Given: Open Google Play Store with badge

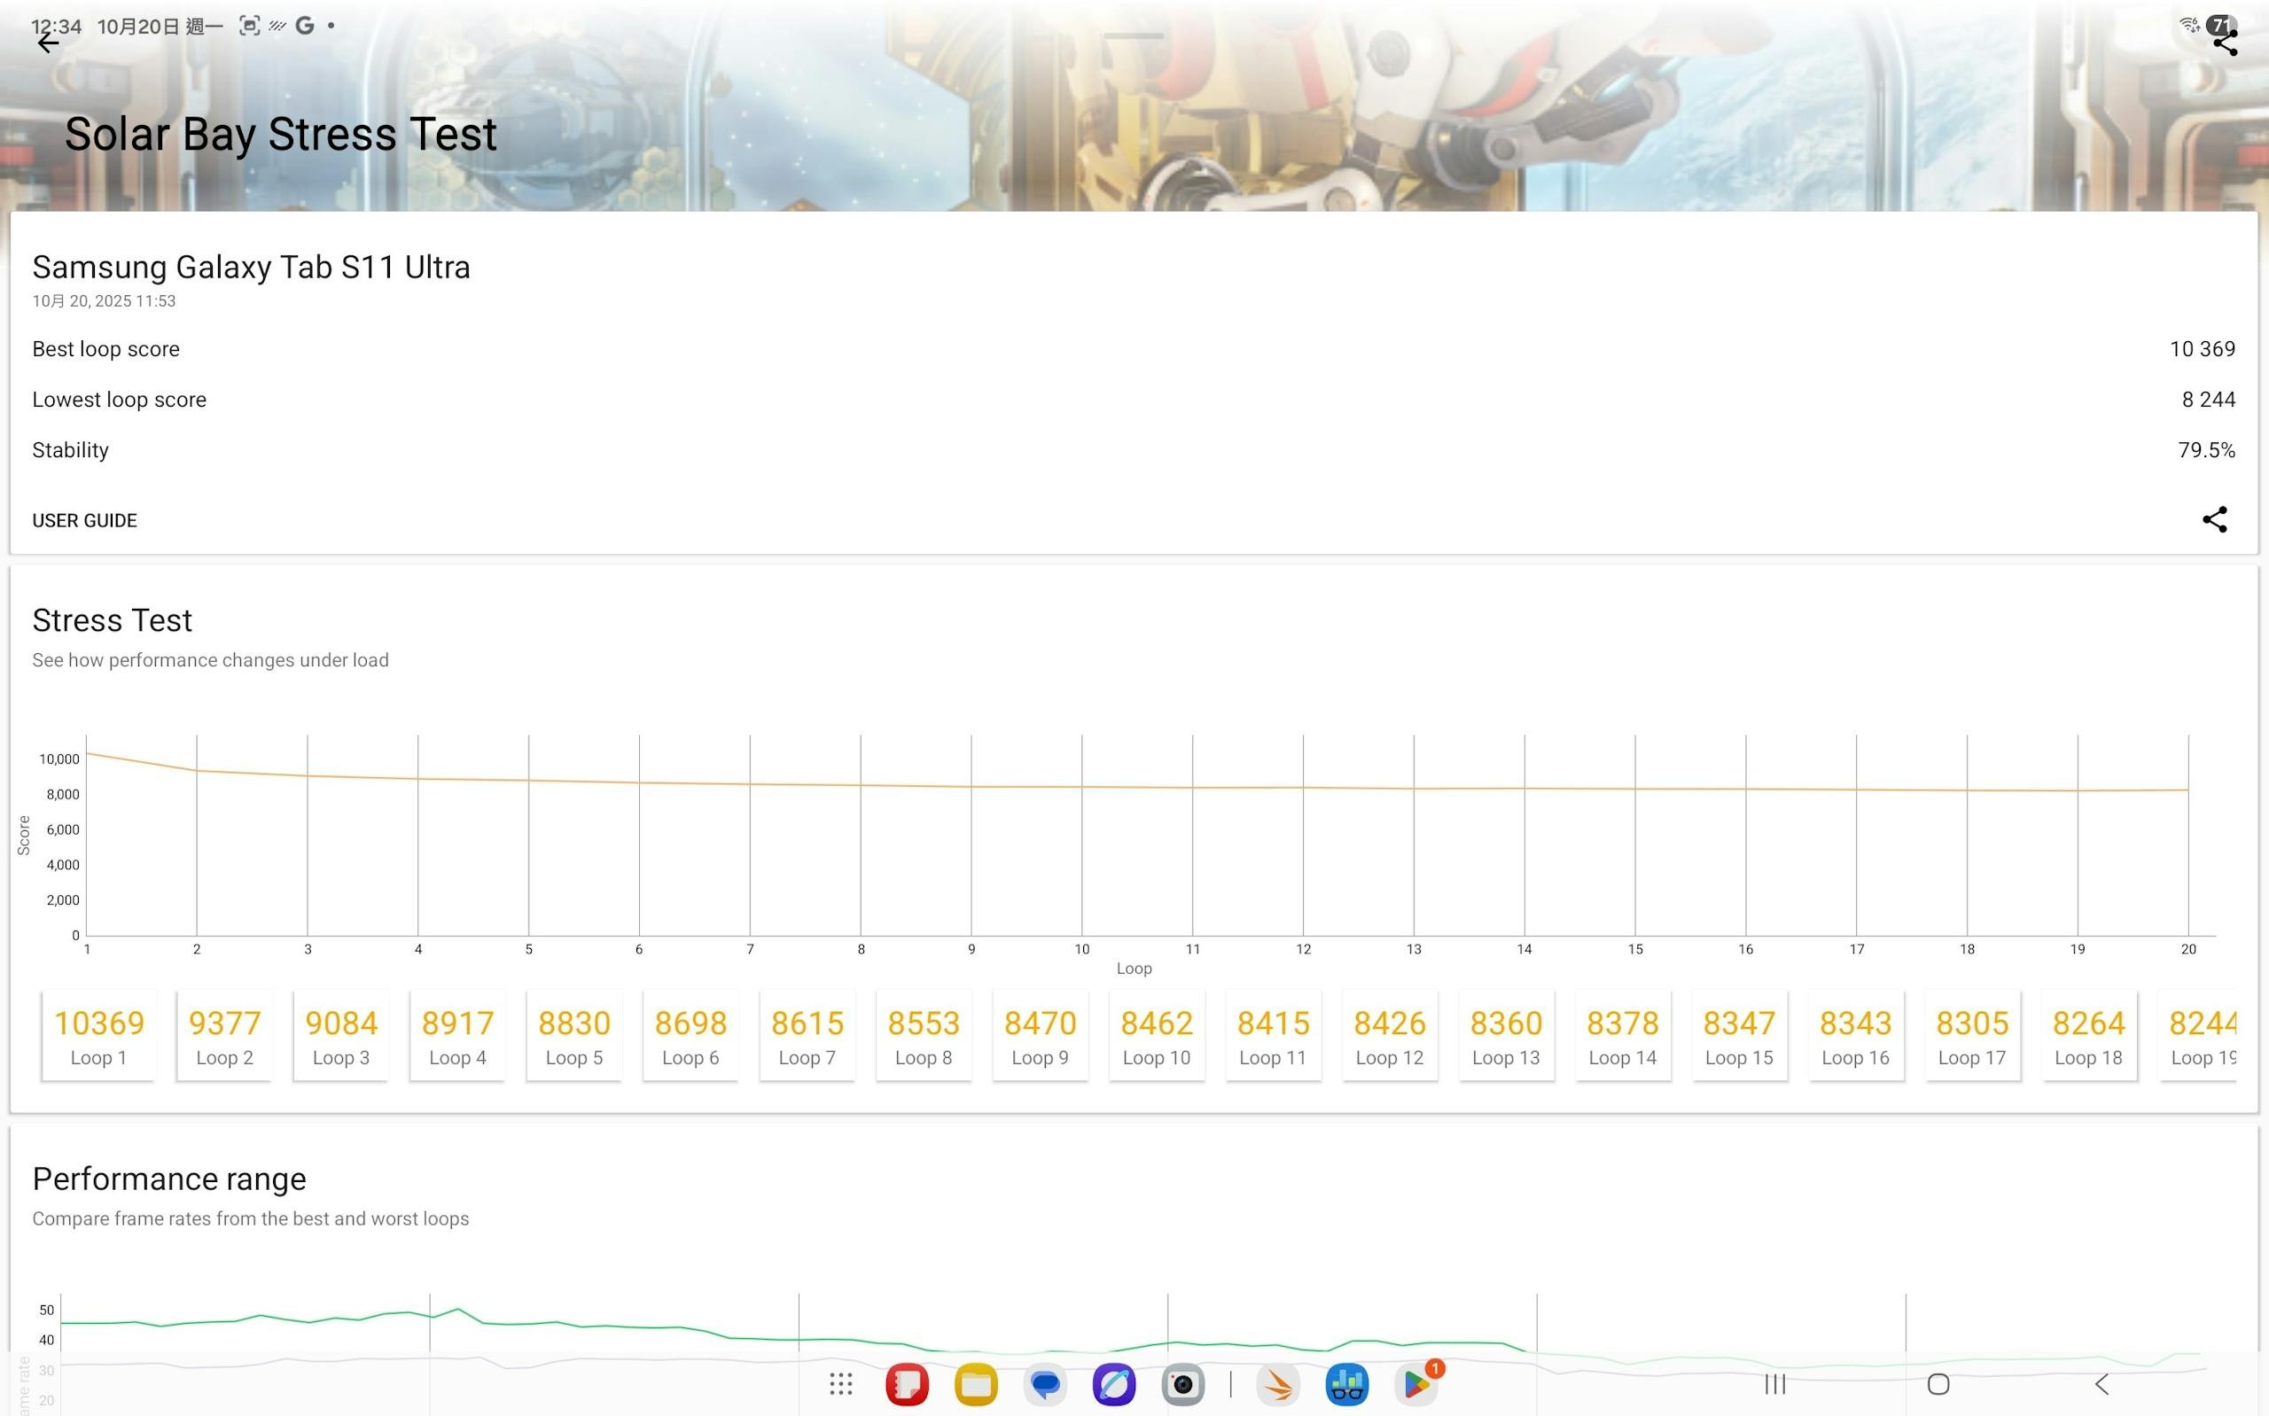Looking at the screenshot, I should tap(1415, 1384).
